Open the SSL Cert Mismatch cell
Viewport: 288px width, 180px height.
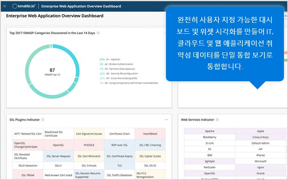tap(89, 156)
